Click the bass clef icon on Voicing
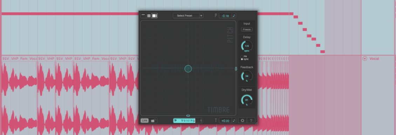Viewport: 396px width, 135px height. (175, 121)
